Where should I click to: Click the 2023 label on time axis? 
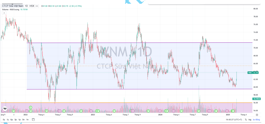point(93,115)
